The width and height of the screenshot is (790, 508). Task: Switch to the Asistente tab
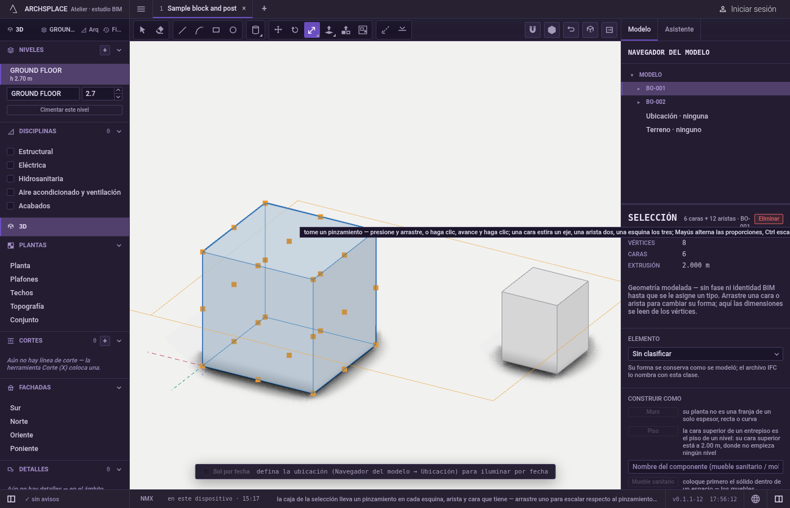(679, 29)
